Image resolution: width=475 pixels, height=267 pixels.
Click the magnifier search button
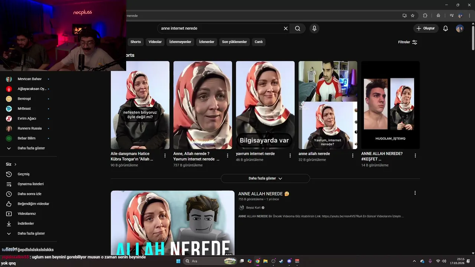[298, 28]
